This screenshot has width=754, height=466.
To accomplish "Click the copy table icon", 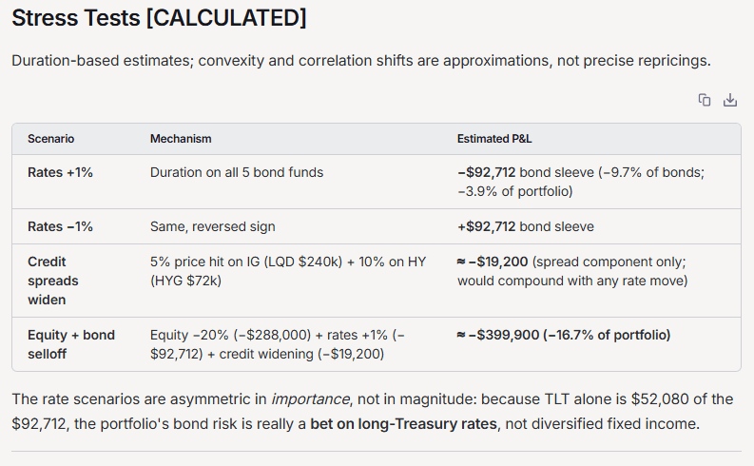I will click(705, 100).
